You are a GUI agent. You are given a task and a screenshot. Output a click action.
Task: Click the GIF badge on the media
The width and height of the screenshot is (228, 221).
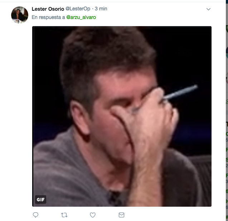point(40,200)
